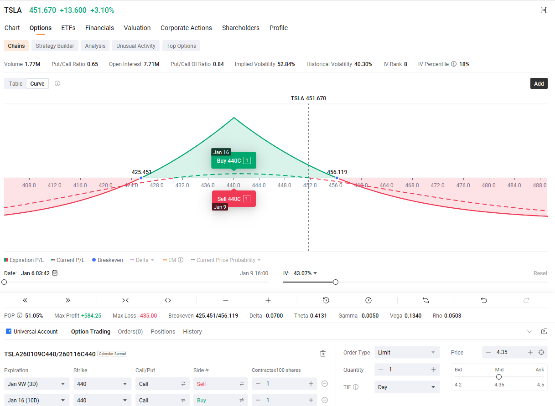Click the price target crosshair icon

pyautogui.click(x=541, y=352)
